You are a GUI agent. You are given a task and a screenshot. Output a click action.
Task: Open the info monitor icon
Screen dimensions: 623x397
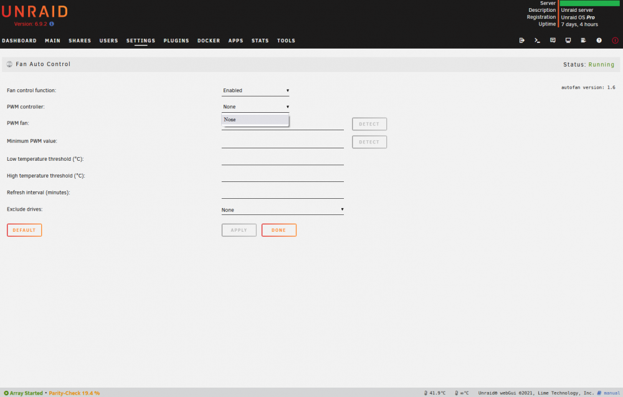tap(568, 41)
